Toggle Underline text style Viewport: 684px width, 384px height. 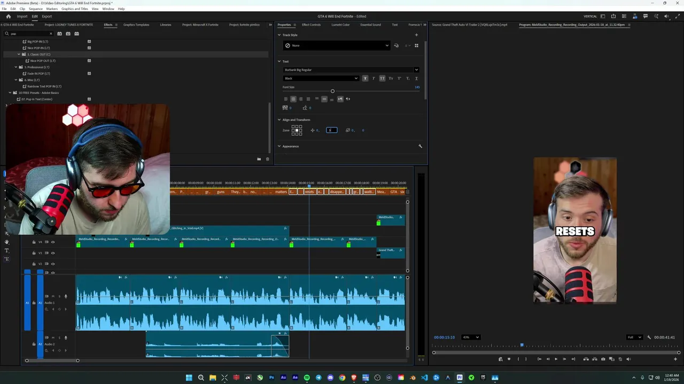pyautogui.click(x=416, y=78)
